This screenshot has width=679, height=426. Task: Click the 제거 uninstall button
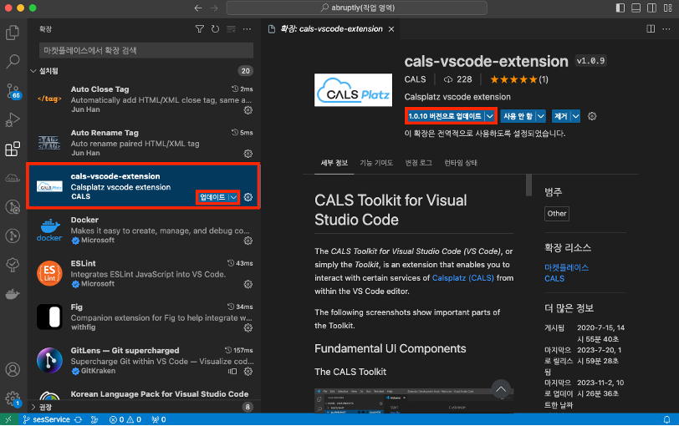[561, 116]
